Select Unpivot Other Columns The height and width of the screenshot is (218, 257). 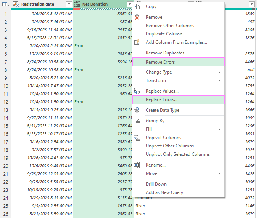178,146
